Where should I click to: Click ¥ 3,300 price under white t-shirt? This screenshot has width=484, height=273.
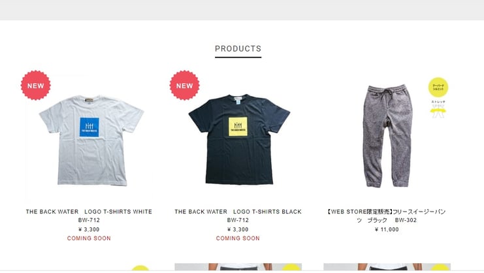click(x=89, y=229)
